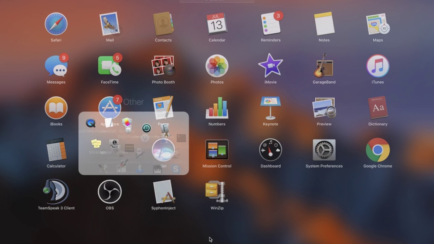434x244 pixels.
Task: Open Messages with 9 notifications
Action: [x=56, y=65]
